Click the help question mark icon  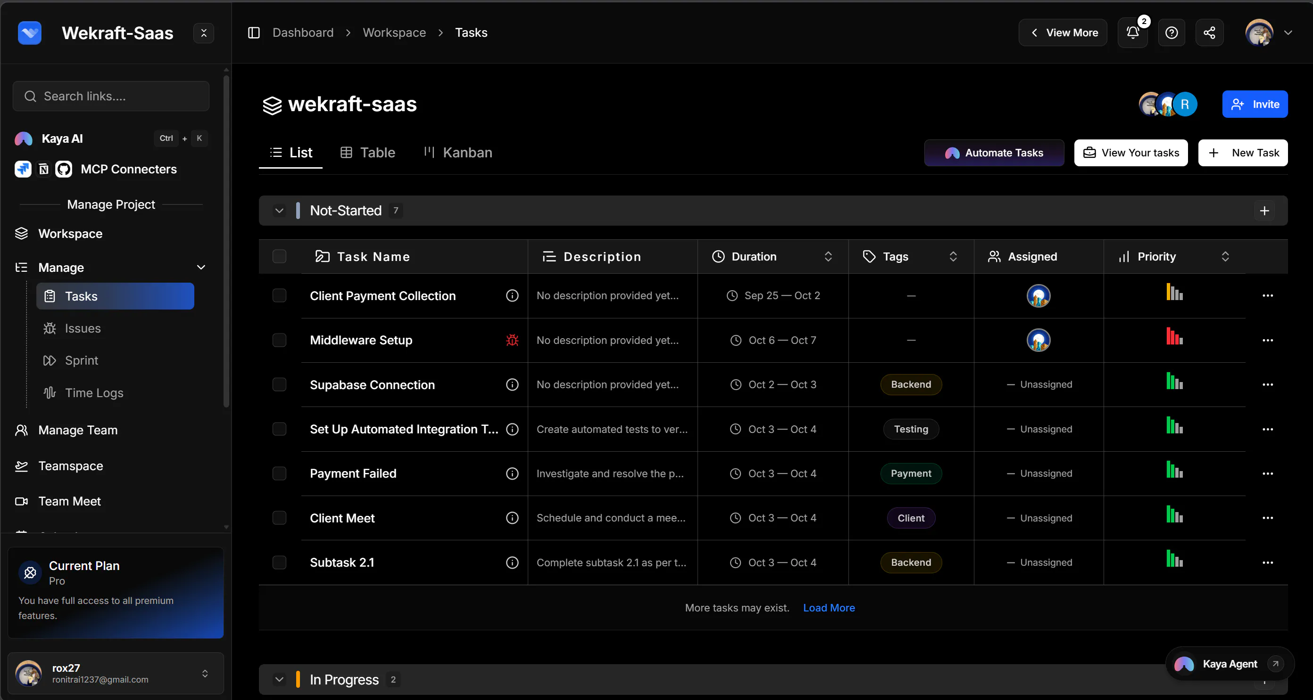1172,33
